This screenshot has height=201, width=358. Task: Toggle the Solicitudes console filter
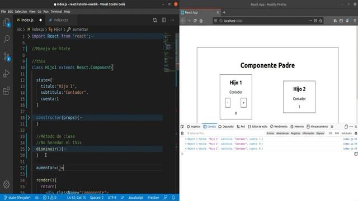[346, 133]
